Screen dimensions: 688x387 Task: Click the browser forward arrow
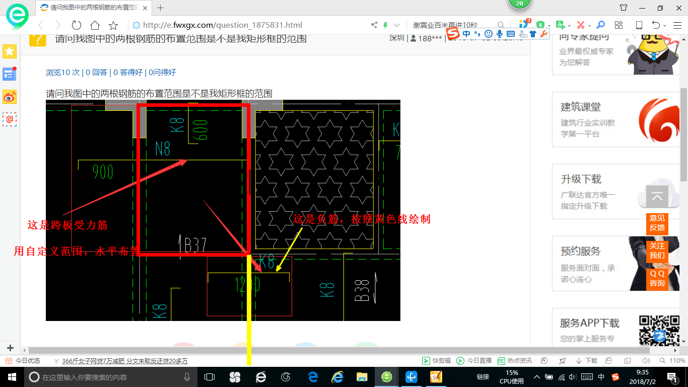[x=58, y=25]
